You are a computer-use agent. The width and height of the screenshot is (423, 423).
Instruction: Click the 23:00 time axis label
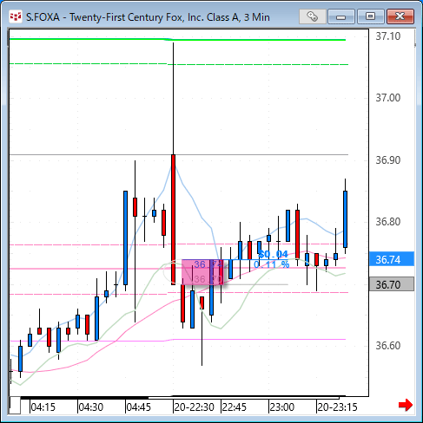tap(282, 407)
